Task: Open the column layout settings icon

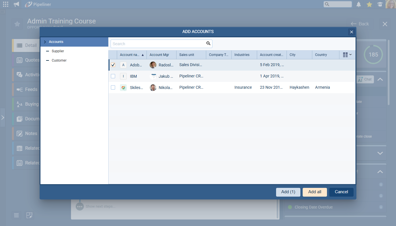Action: pos(347,55)
